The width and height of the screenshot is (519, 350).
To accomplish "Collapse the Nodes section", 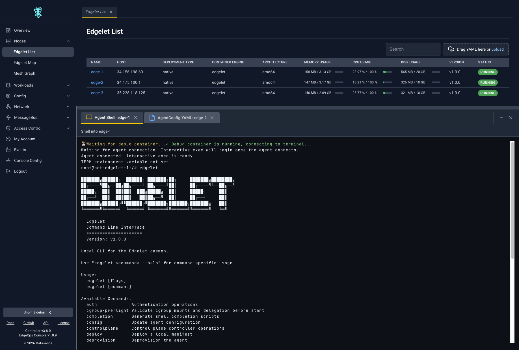I will 68,41.
